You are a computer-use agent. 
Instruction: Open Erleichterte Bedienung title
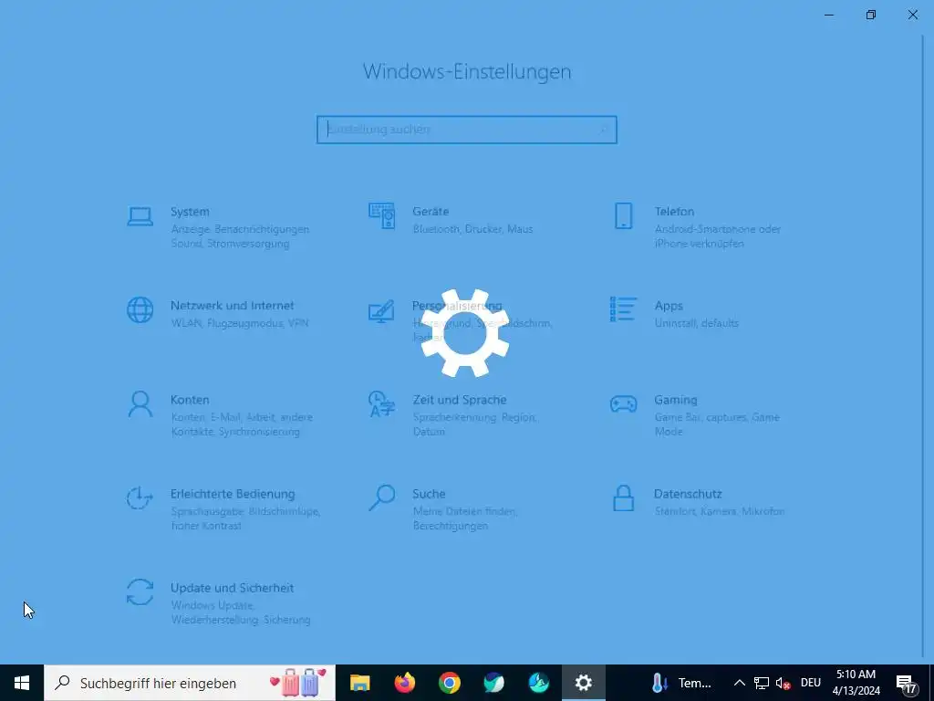[233, 494]
